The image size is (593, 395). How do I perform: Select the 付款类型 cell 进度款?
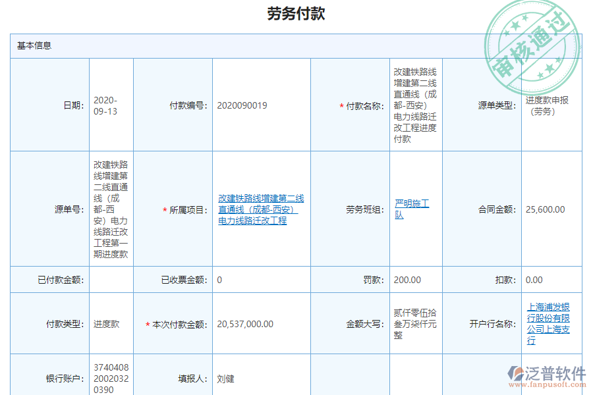pyautogui.click(x=107, y=323)
